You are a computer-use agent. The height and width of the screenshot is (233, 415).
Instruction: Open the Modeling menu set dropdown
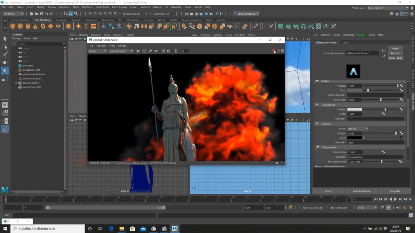tap(13, 14)
